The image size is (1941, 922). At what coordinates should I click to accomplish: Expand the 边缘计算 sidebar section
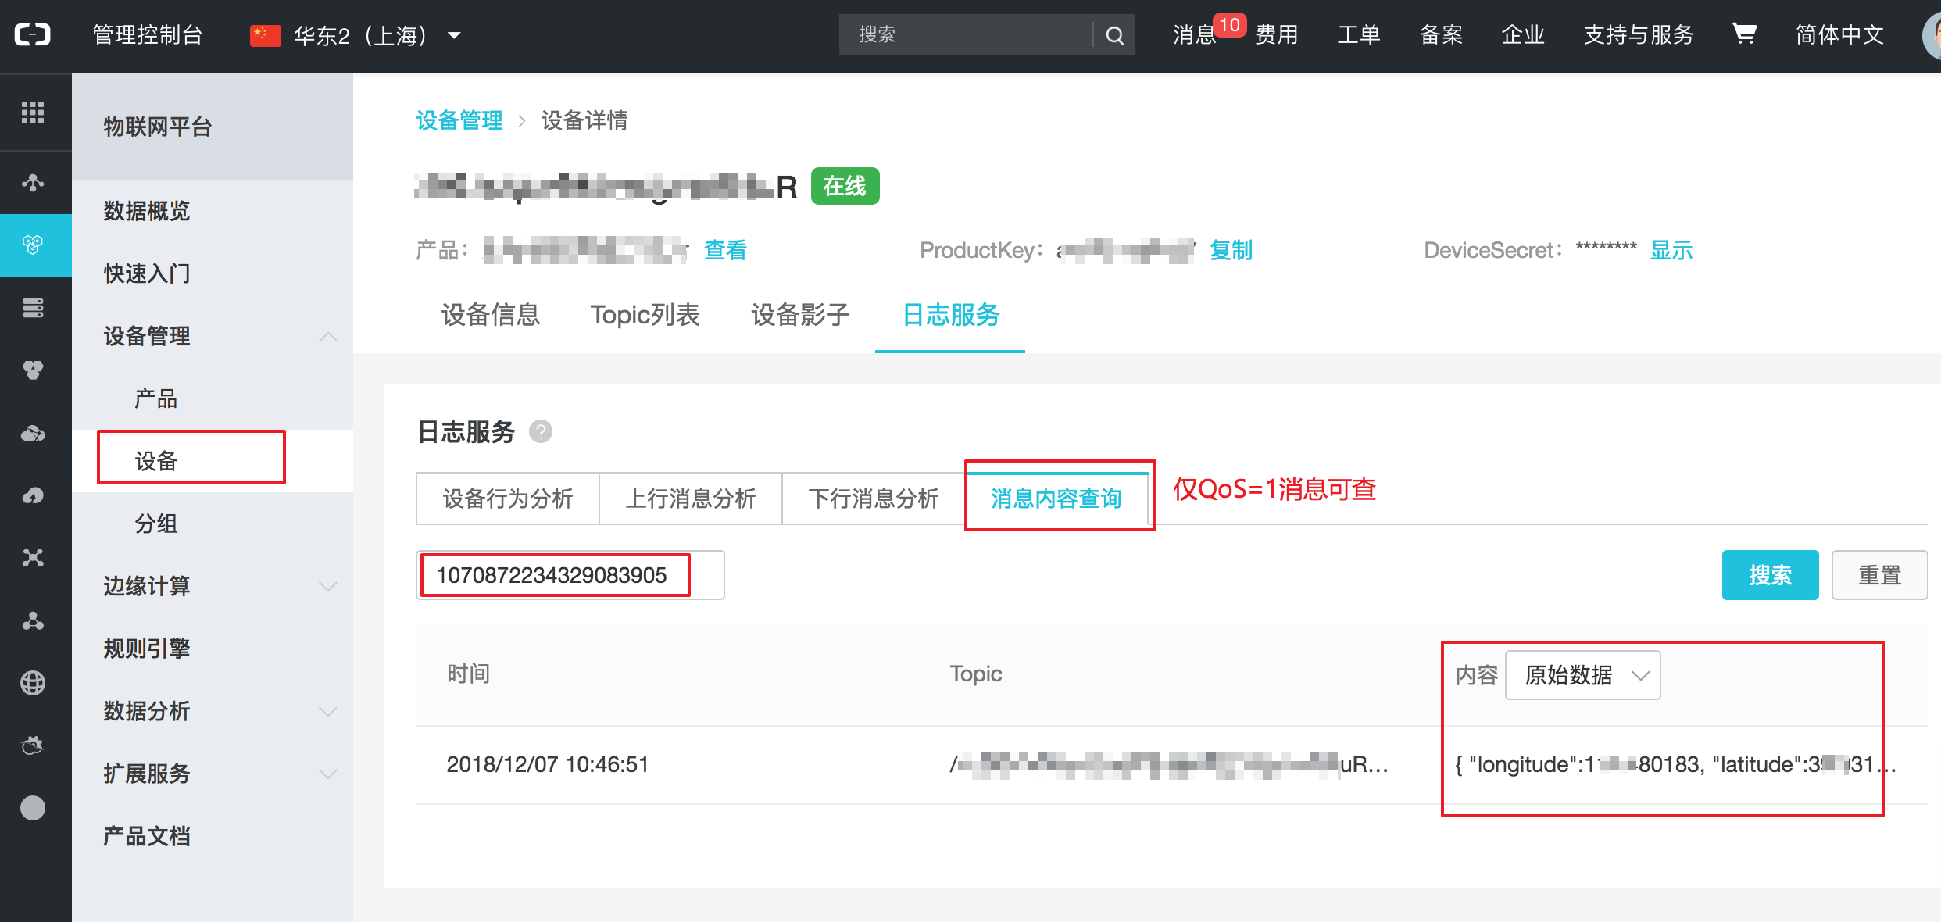coord(328,586)
